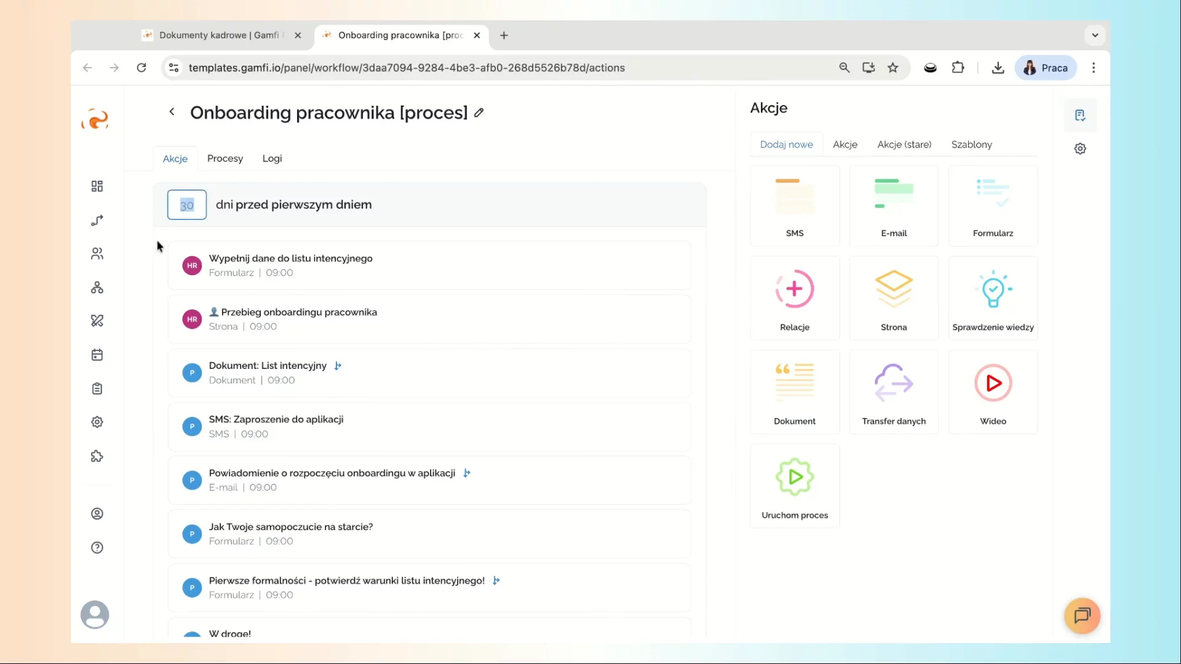Go back with the left chevron

coord(172,112)
